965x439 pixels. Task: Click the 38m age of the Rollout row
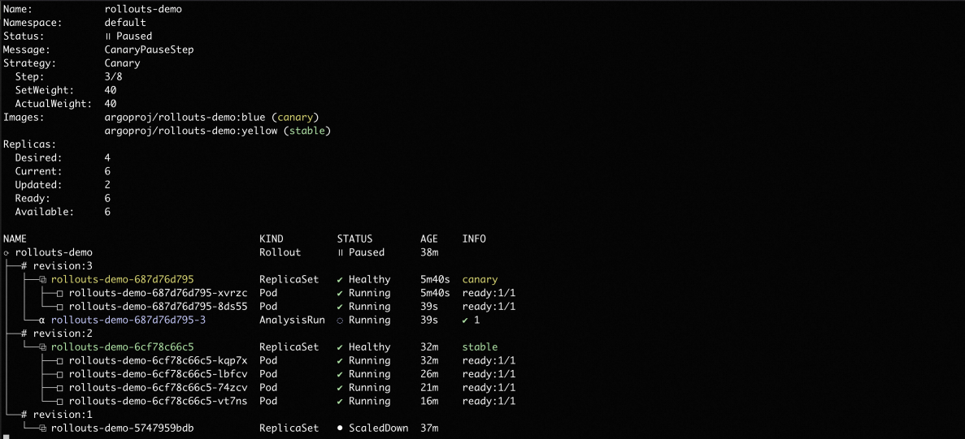(x=429, y=252)
